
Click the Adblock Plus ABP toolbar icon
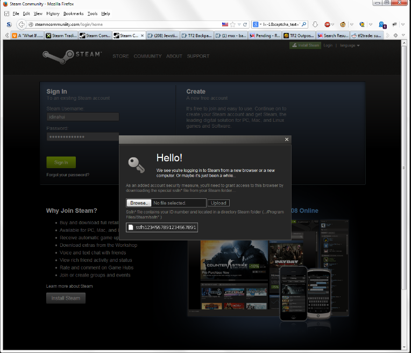coord(327,25)
